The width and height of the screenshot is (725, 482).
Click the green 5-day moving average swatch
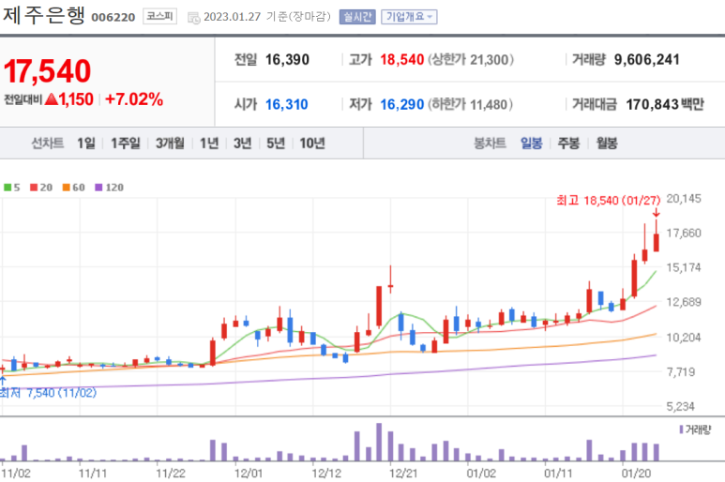(8, 188)
